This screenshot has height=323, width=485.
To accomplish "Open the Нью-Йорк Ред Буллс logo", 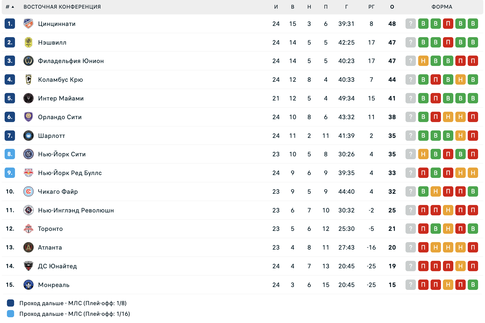I will click(x=28, y=173).
